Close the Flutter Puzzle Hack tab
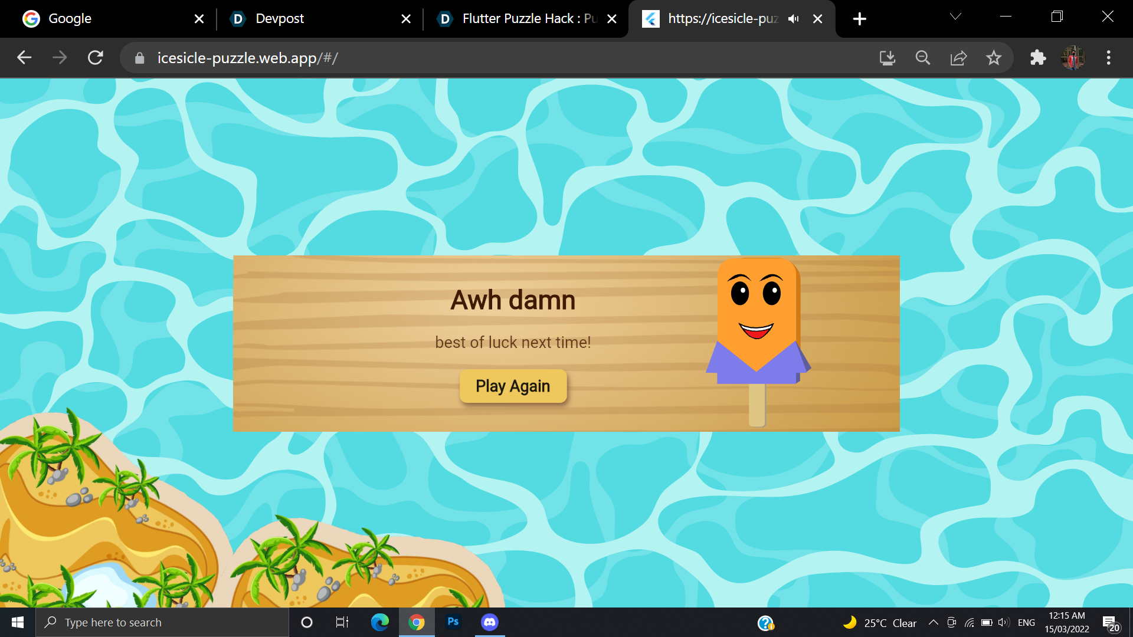This screenshot has width=1133, height=637. (x=612, y=19)
